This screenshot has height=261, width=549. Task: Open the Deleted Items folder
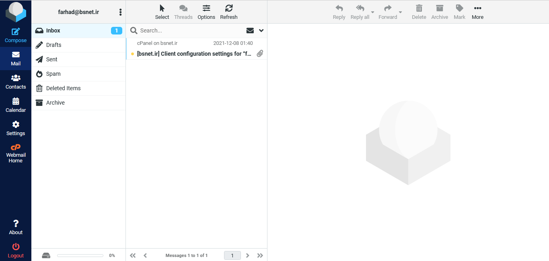[78, 88]
